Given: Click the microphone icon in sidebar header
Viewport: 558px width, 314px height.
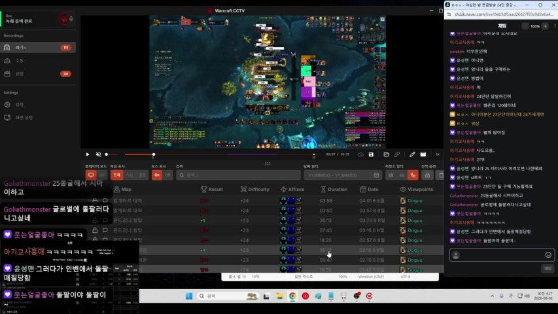Looking at the screenshot, I should click(71, 19).
